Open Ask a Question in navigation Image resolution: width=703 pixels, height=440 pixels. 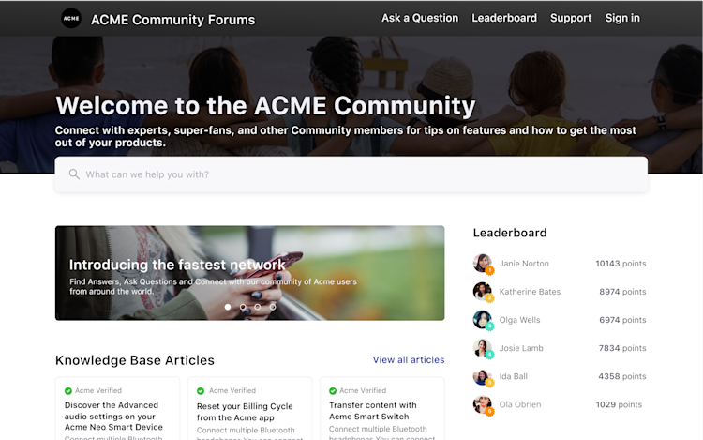[x=420, y=18]
